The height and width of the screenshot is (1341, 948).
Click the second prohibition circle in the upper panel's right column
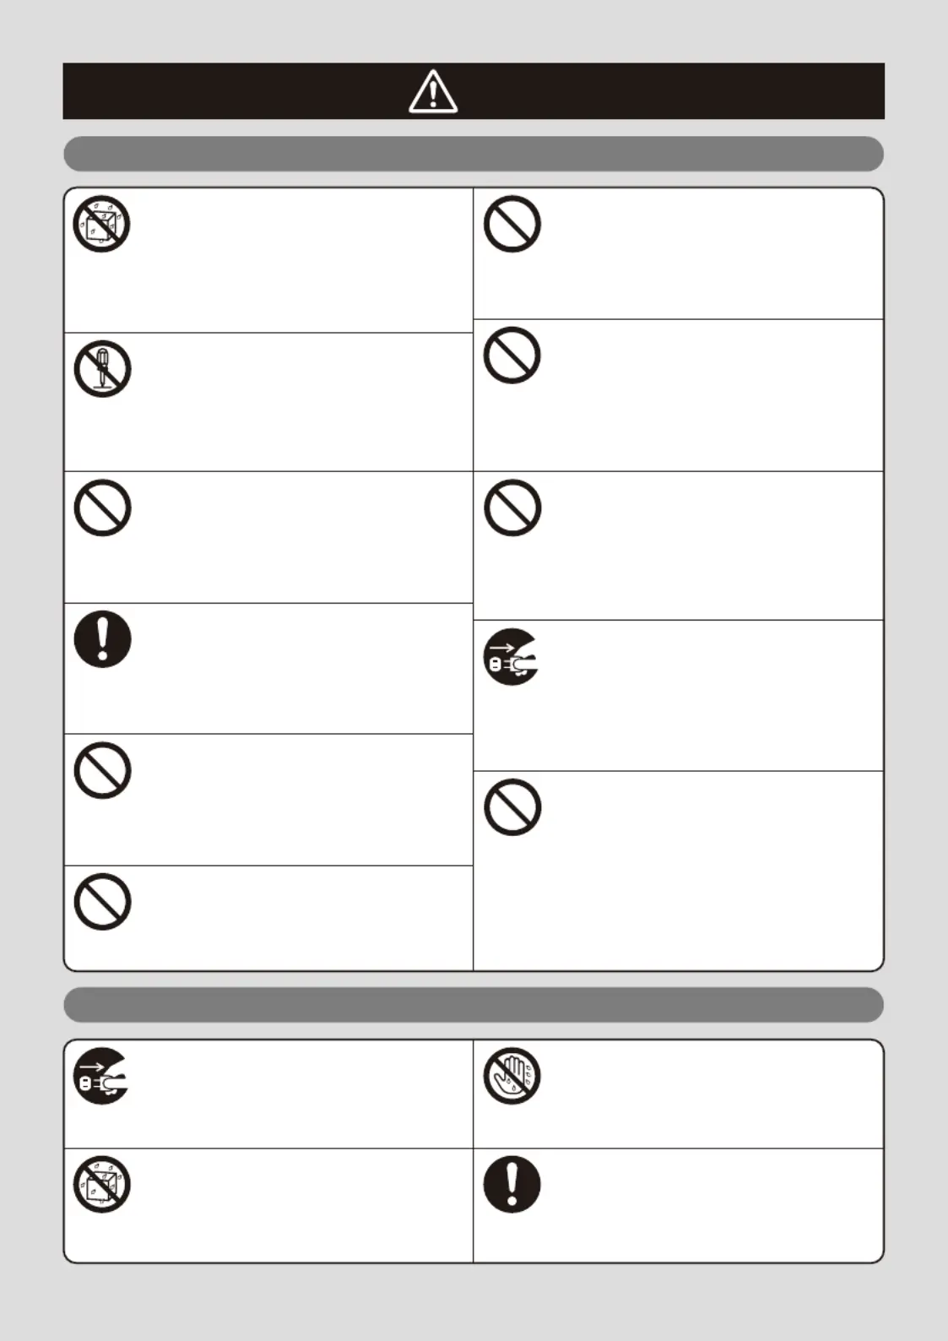pyautogui.click(x=512, y=356)
